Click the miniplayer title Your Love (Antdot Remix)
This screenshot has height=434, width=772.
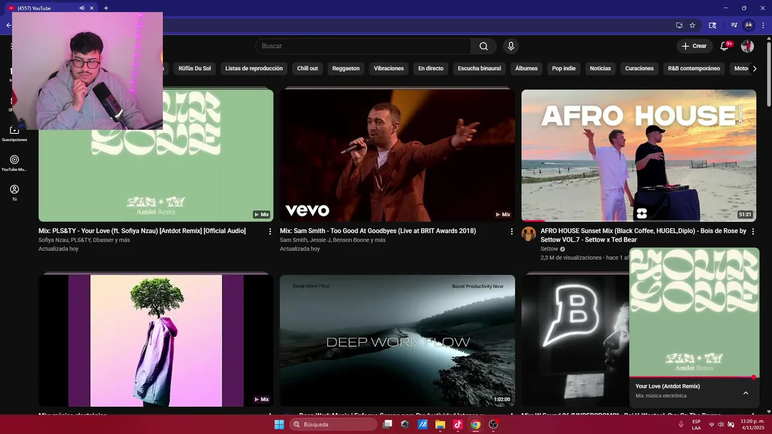click(x=668, y=386)
